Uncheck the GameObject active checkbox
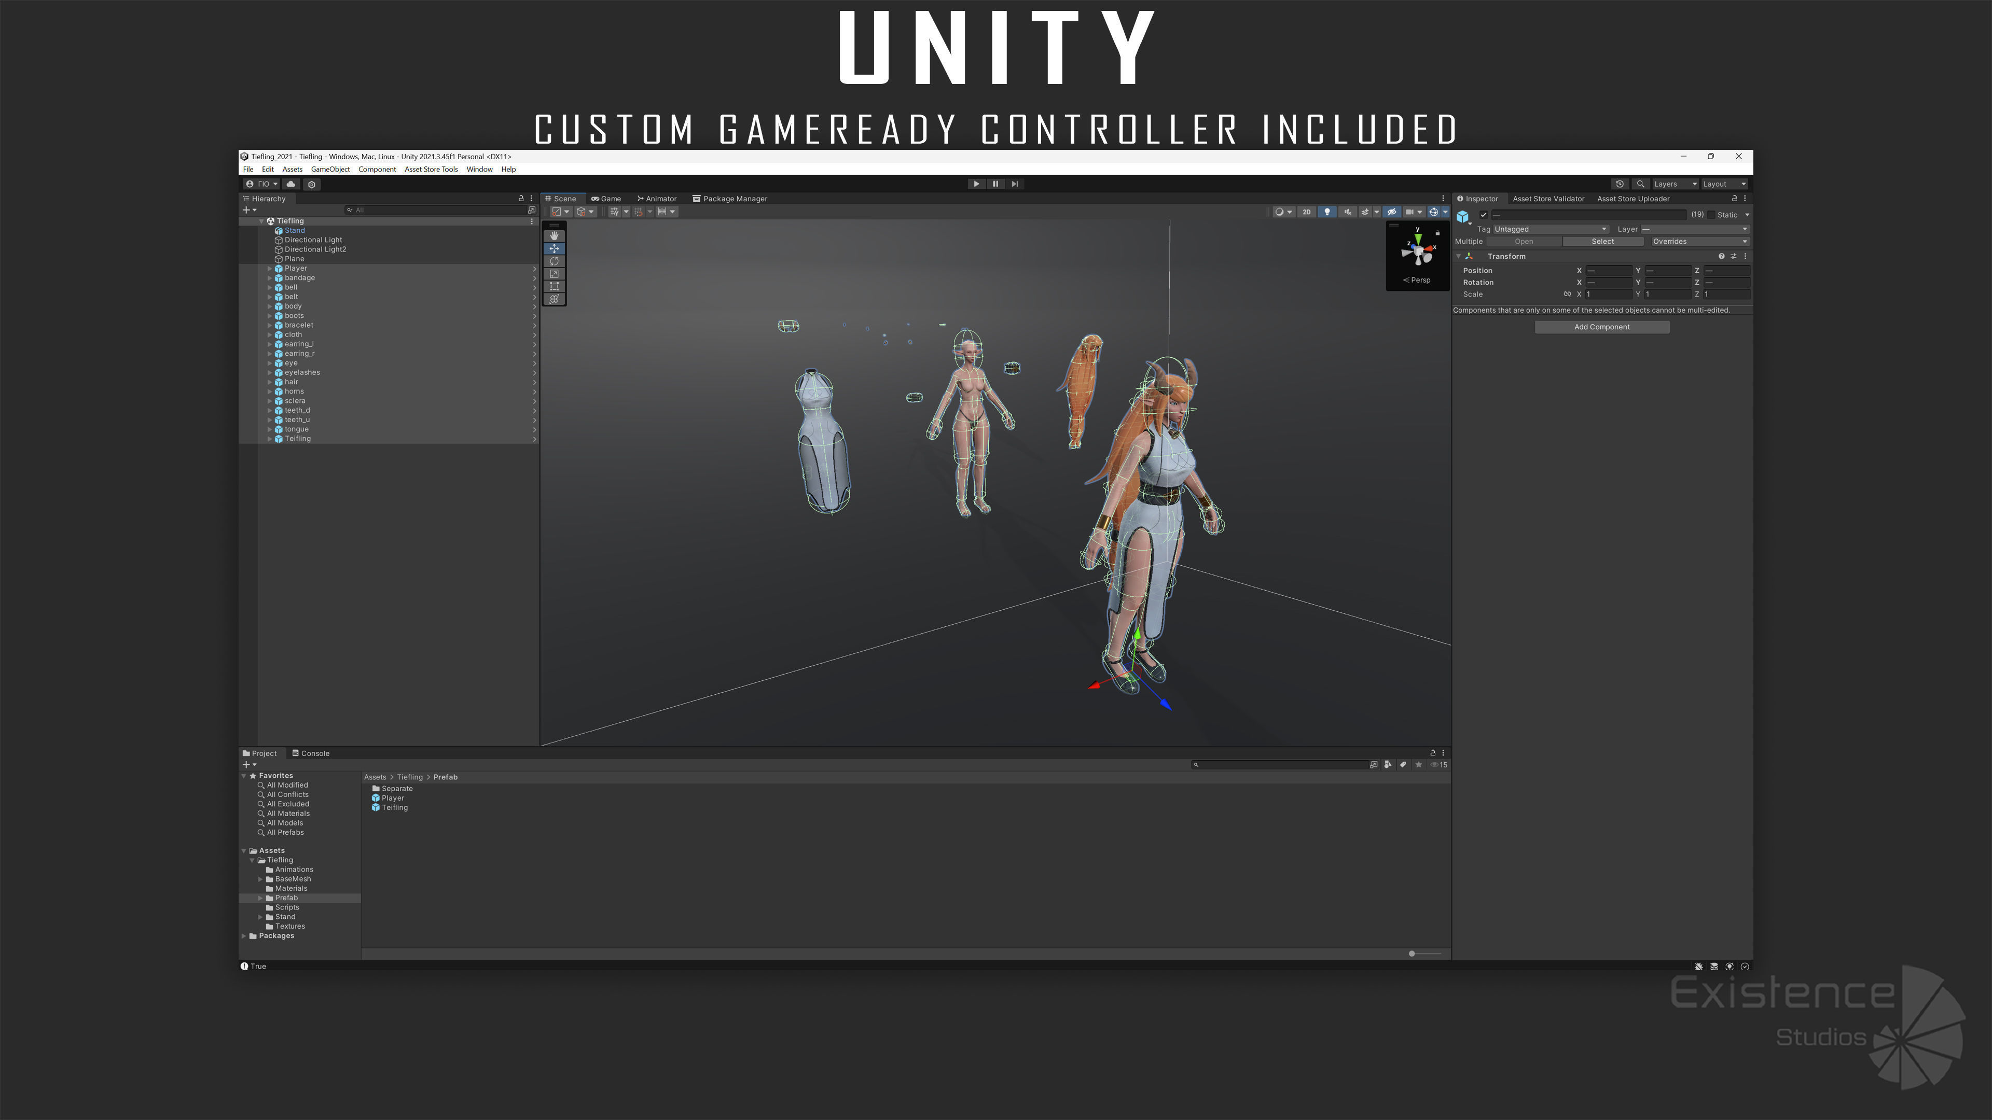1992x1120 pixels. point(1483,215)
